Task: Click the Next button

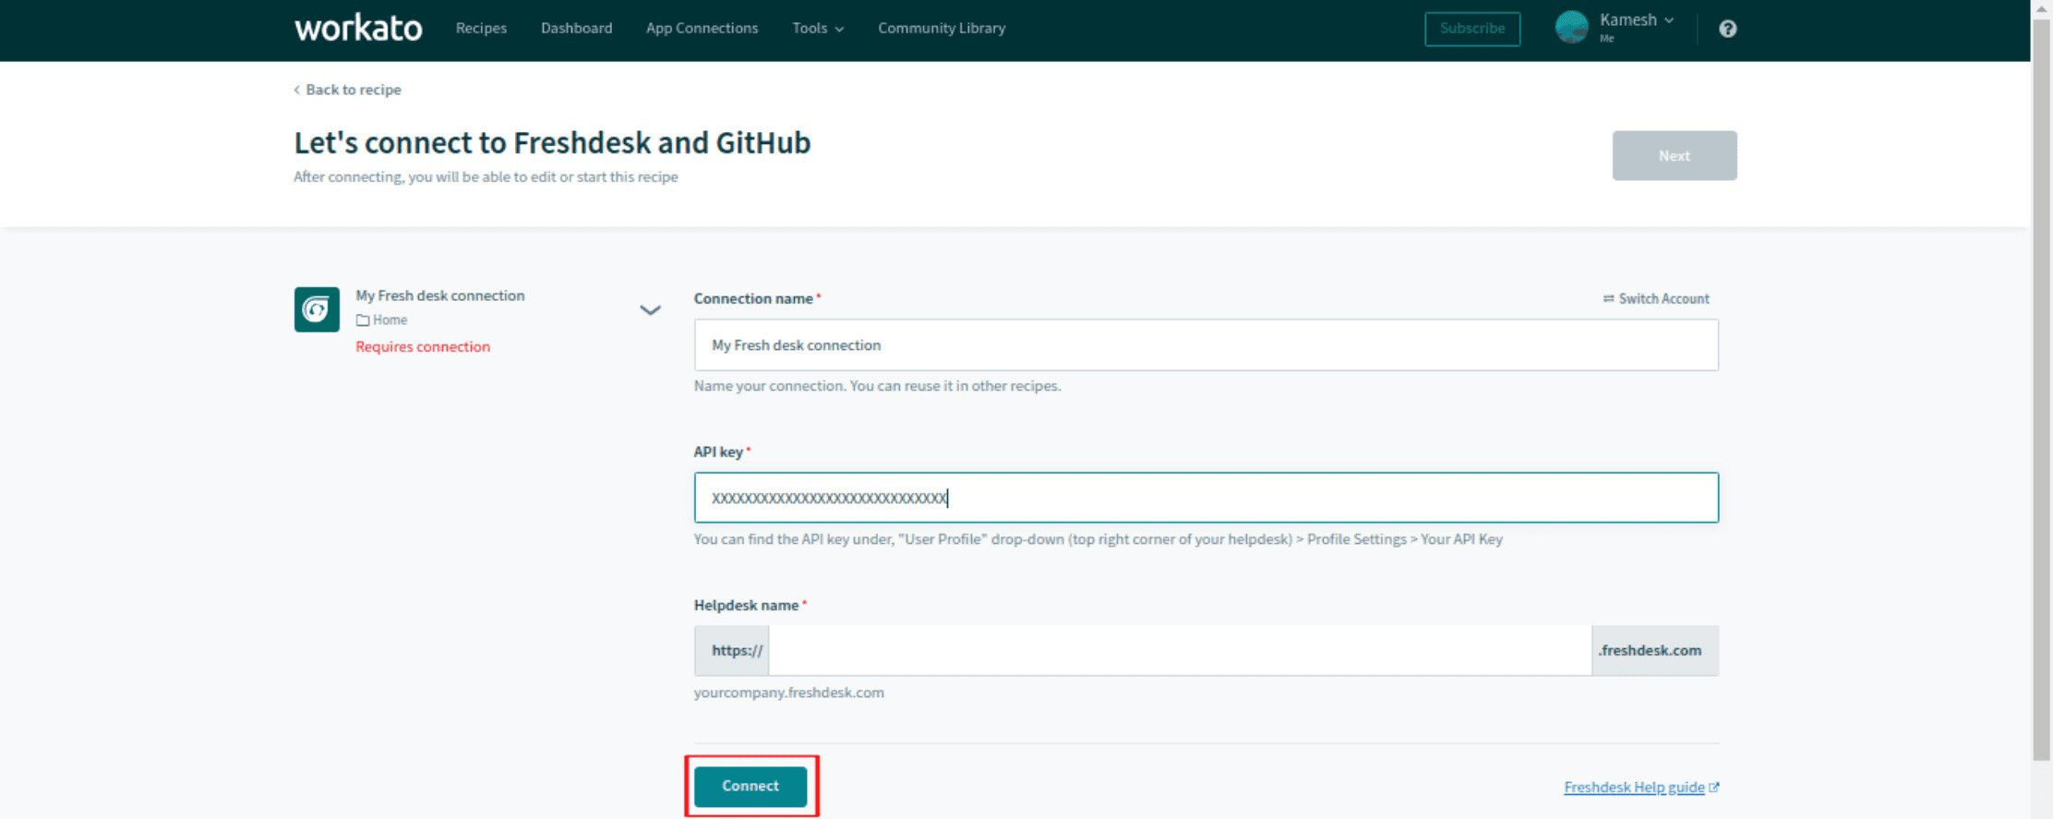Action: 1675,155
